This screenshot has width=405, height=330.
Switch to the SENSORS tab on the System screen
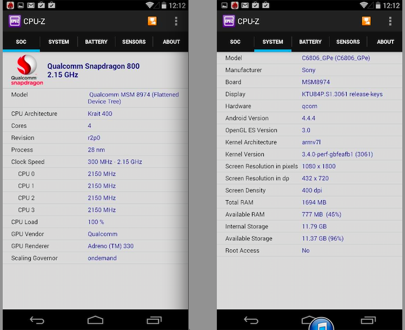pyautogui.click(x=348, y=42)
